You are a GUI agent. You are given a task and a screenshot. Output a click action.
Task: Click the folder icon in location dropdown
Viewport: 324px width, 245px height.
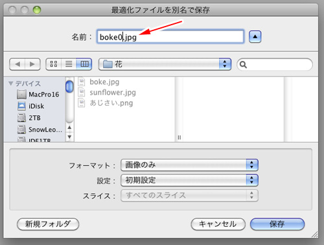click(108, 64)
